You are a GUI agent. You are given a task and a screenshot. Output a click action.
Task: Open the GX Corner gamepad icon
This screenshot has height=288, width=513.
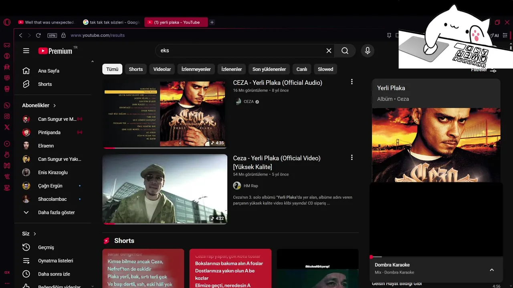(x=7, y=45)
